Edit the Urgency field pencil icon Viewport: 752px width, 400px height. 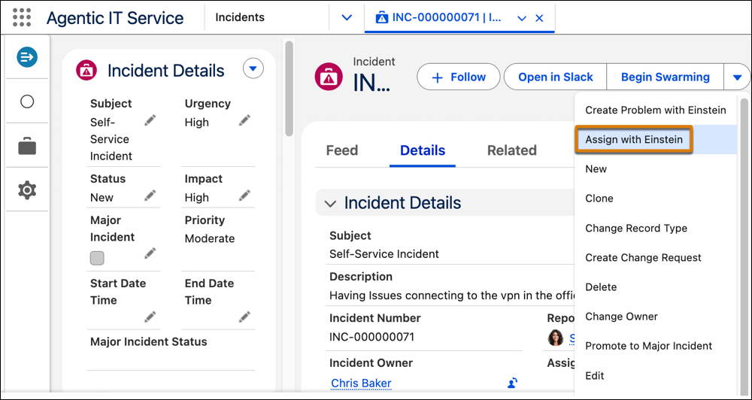(244, 120)
